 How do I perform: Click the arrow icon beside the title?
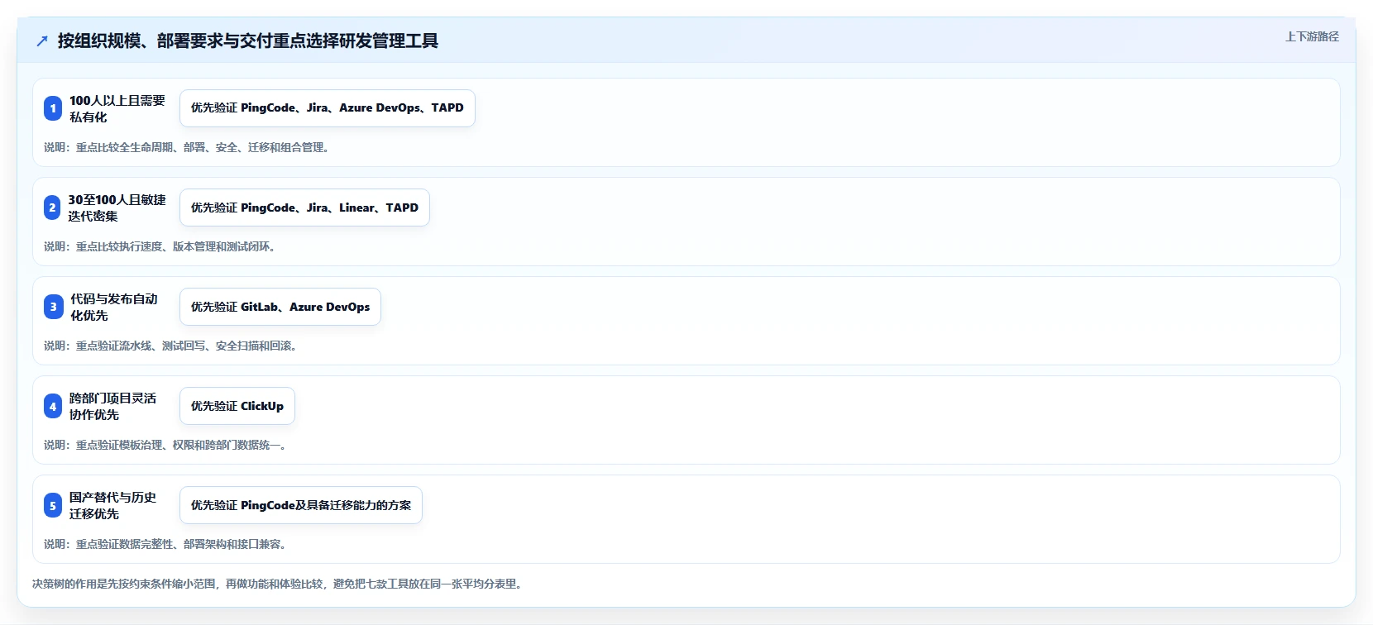click(42, 41)
